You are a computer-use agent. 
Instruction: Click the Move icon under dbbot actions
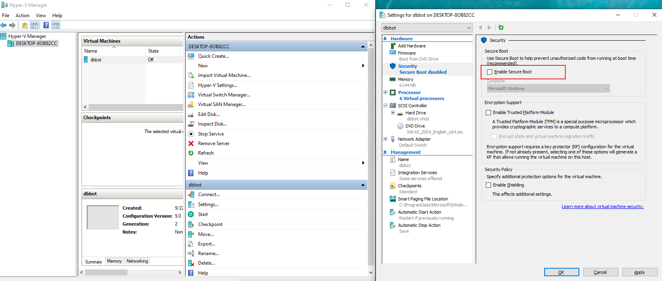[x=191, y=234]
